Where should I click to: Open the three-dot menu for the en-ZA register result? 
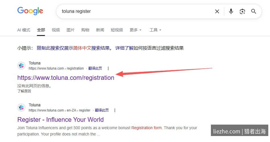115,110
